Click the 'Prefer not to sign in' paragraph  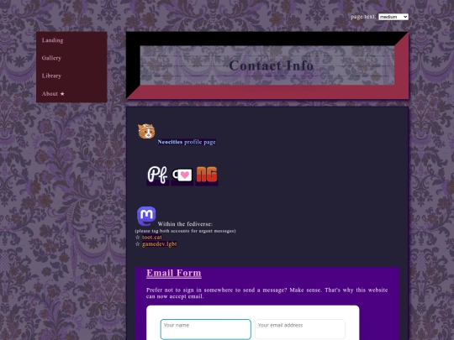coord(267,293)
